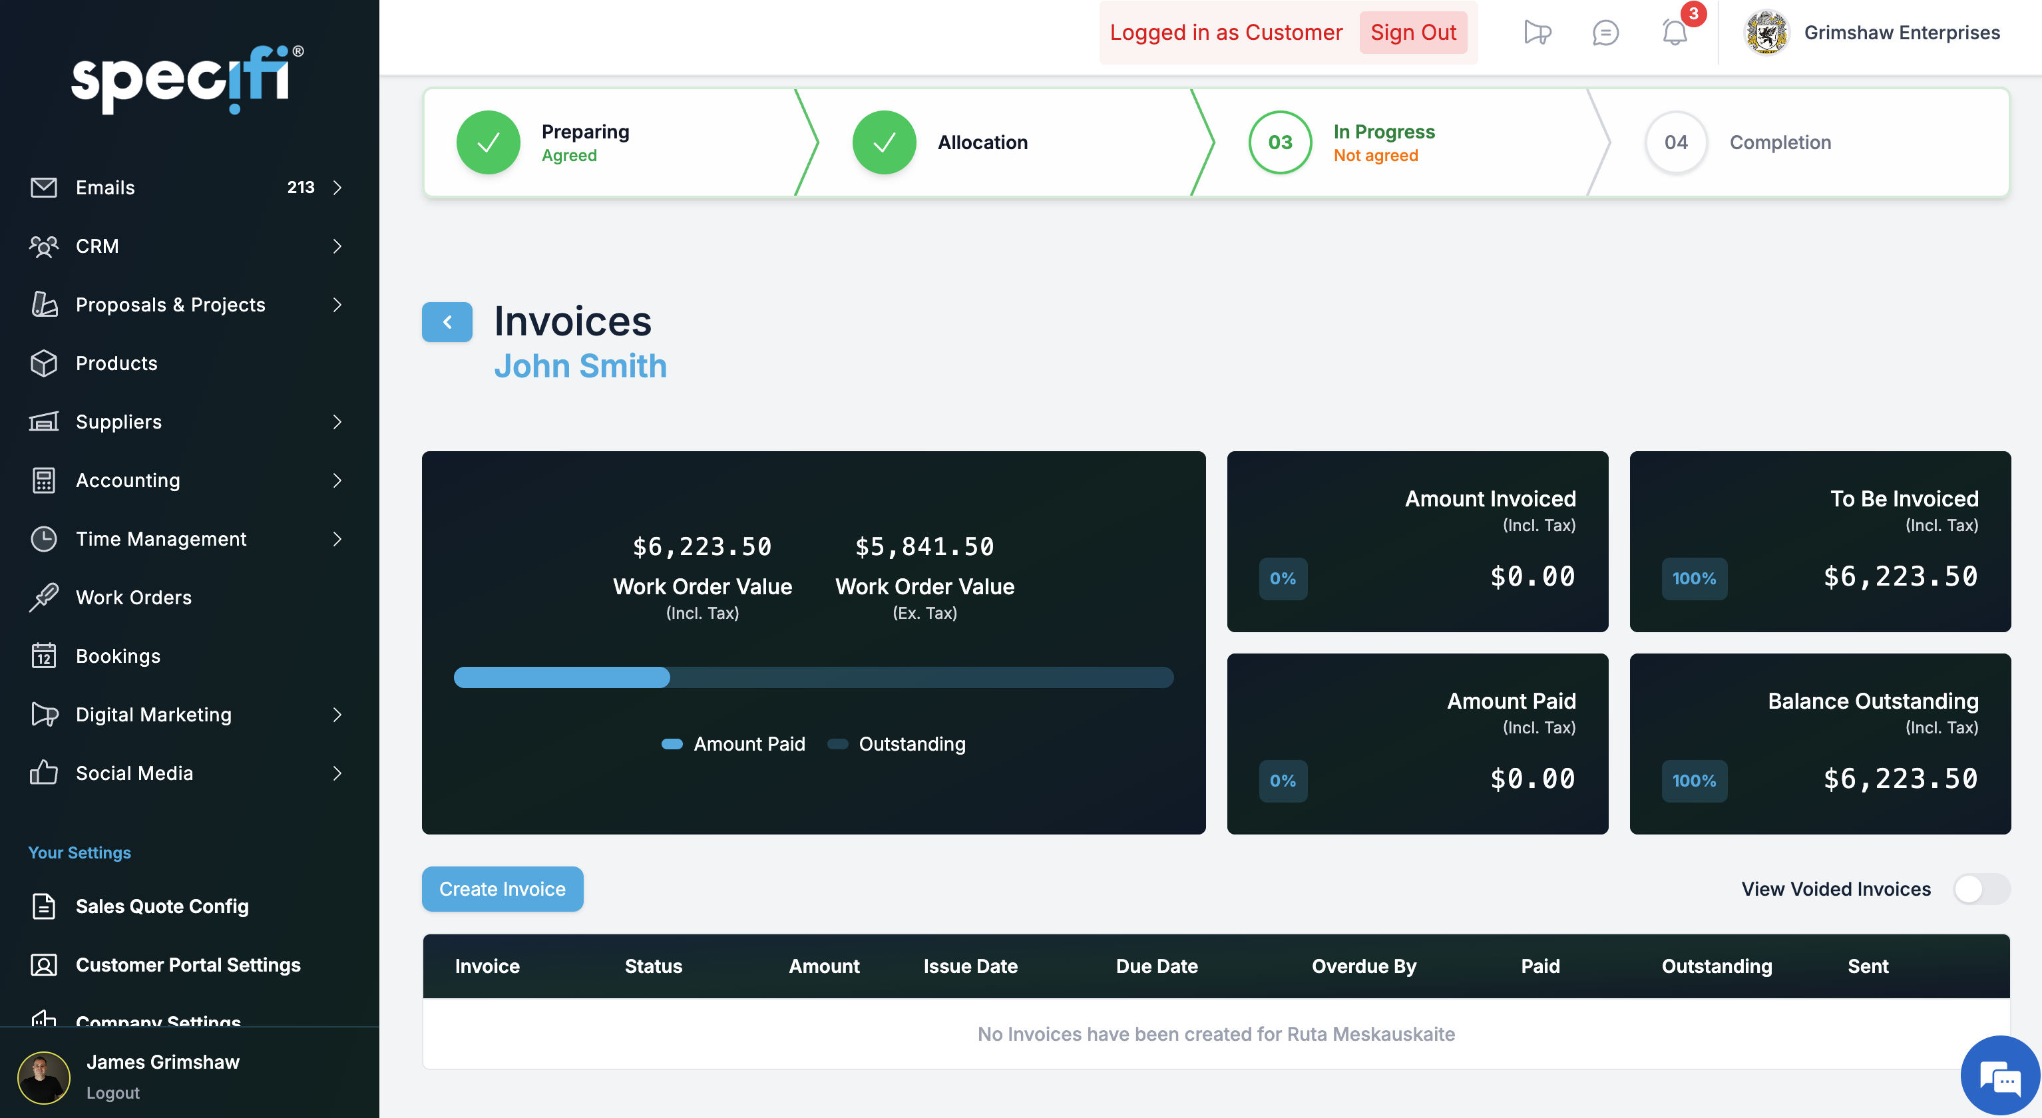Click Sign Out in the top banner
This screenshot has width=2042, height=1118.
click(1414, 33)
